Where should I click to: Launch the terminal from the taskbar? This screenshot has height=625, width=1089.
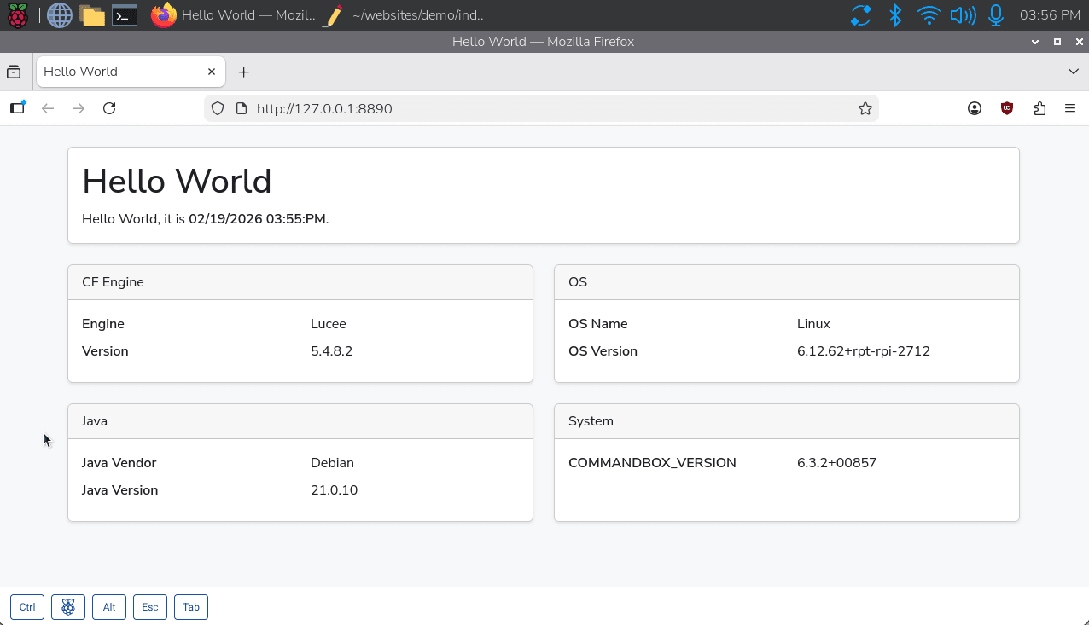pyautogui.click(x=124, y=14)
